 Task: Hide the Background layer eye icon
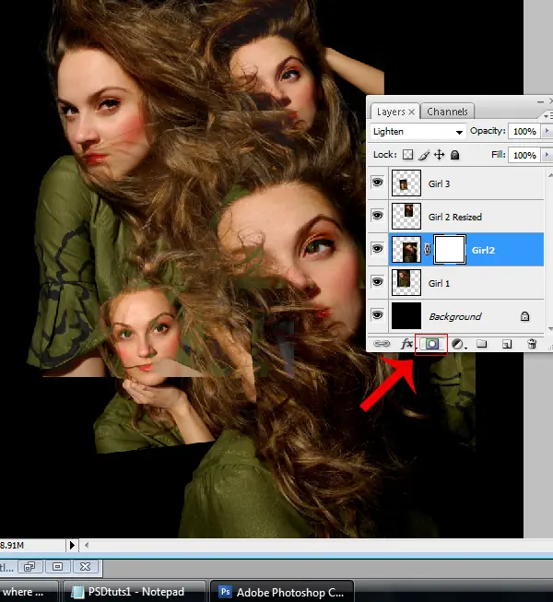(377, 315)
